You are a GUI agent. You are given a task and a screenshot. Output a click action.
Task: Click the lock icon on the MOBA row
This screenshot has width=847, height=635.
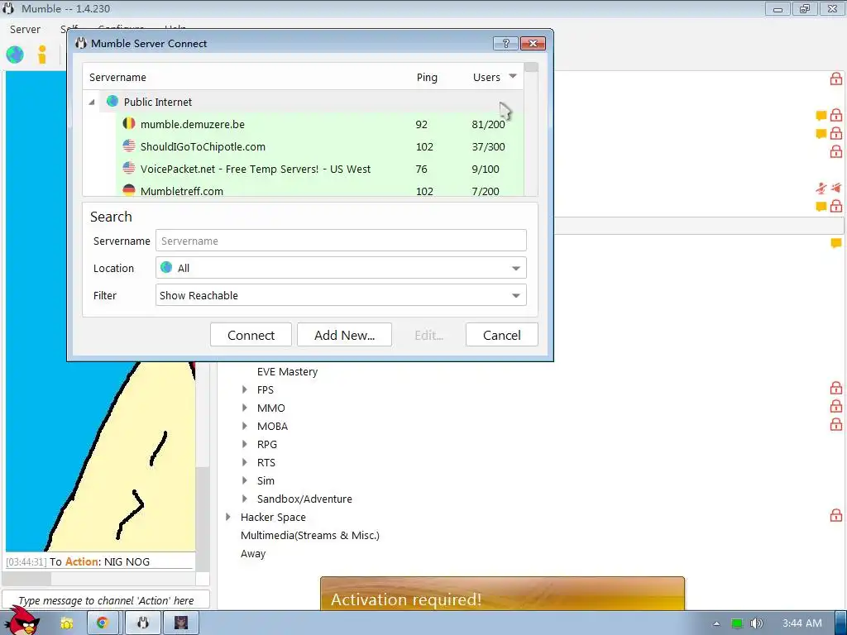coord(835,424)
